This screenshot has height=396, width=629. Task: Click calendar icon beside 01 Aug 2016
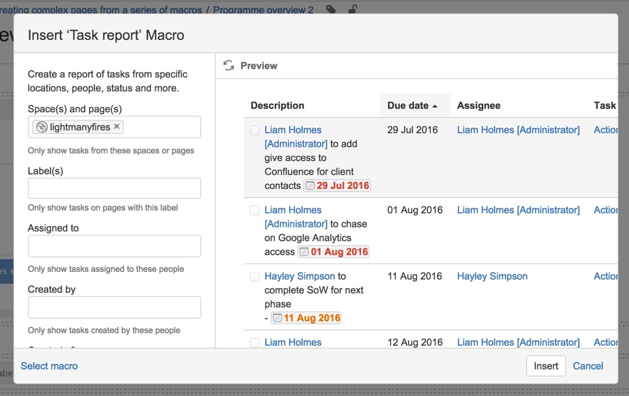pyautogui.click(x=304, y=252)
